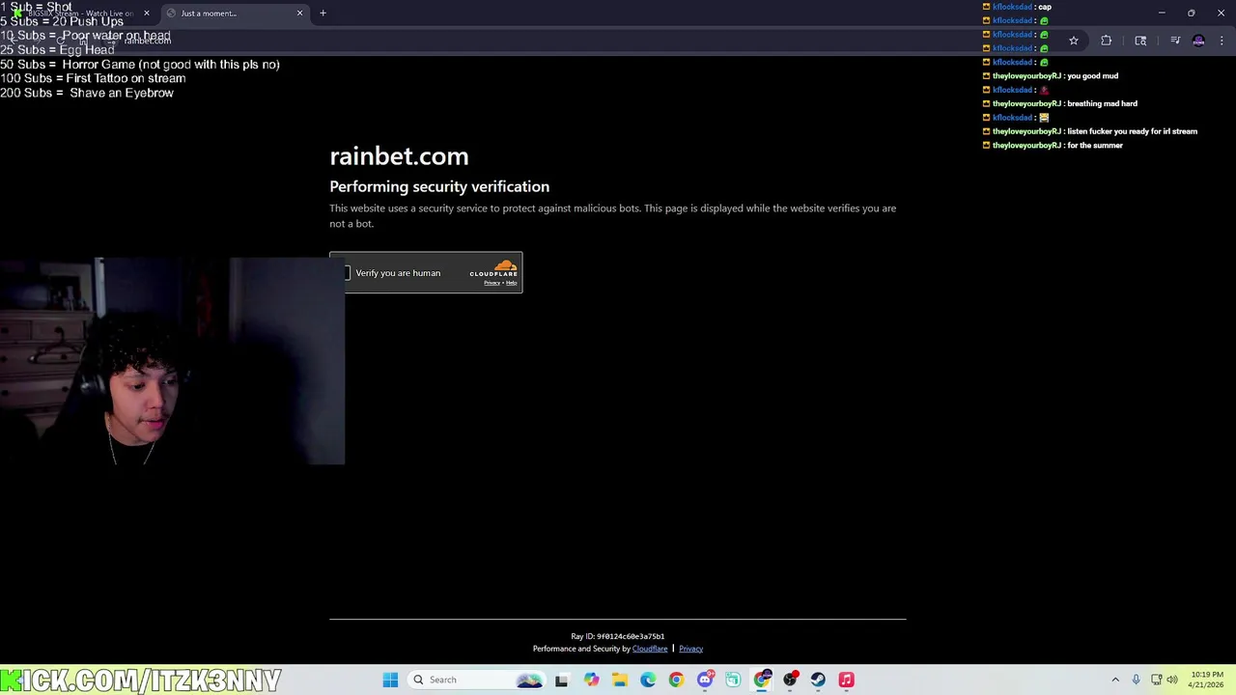Click the Ray ID text in footer
The height and width of the screenshot is (695, 1236).
618,636
